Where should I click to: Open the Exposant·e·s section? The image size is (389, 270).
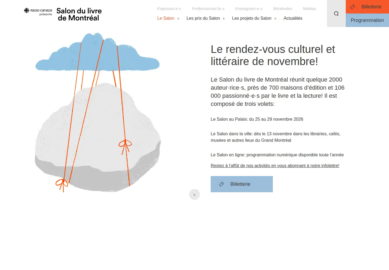tap(169, 9)
